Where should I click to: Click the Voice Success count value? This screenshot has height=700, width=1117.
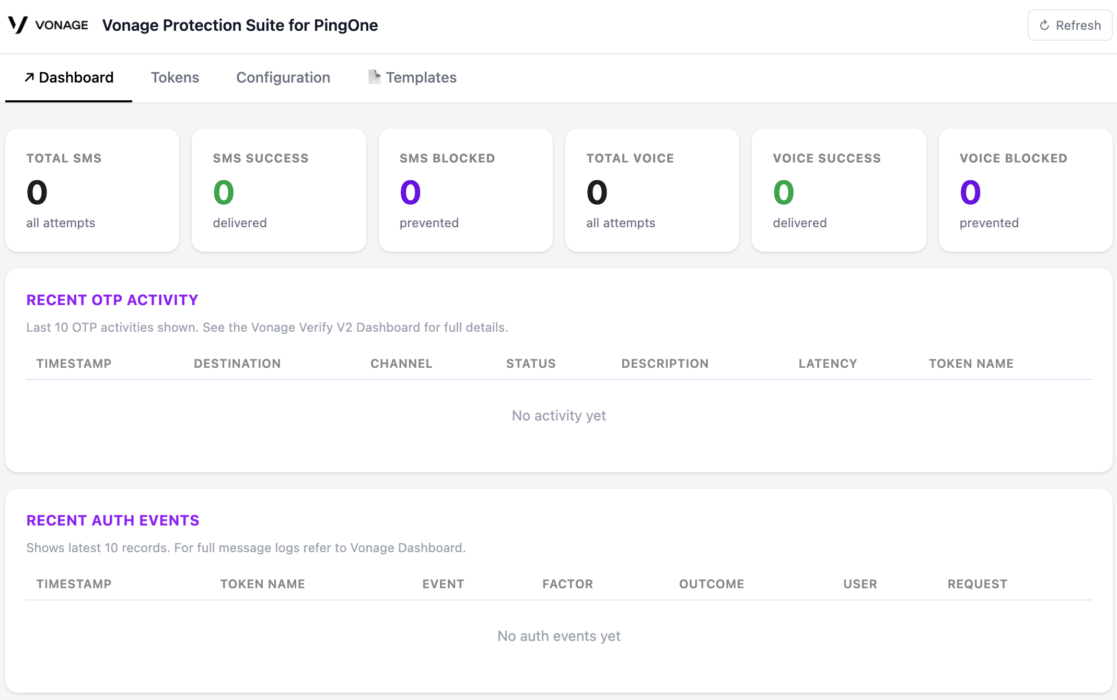(x=784, y=192)
